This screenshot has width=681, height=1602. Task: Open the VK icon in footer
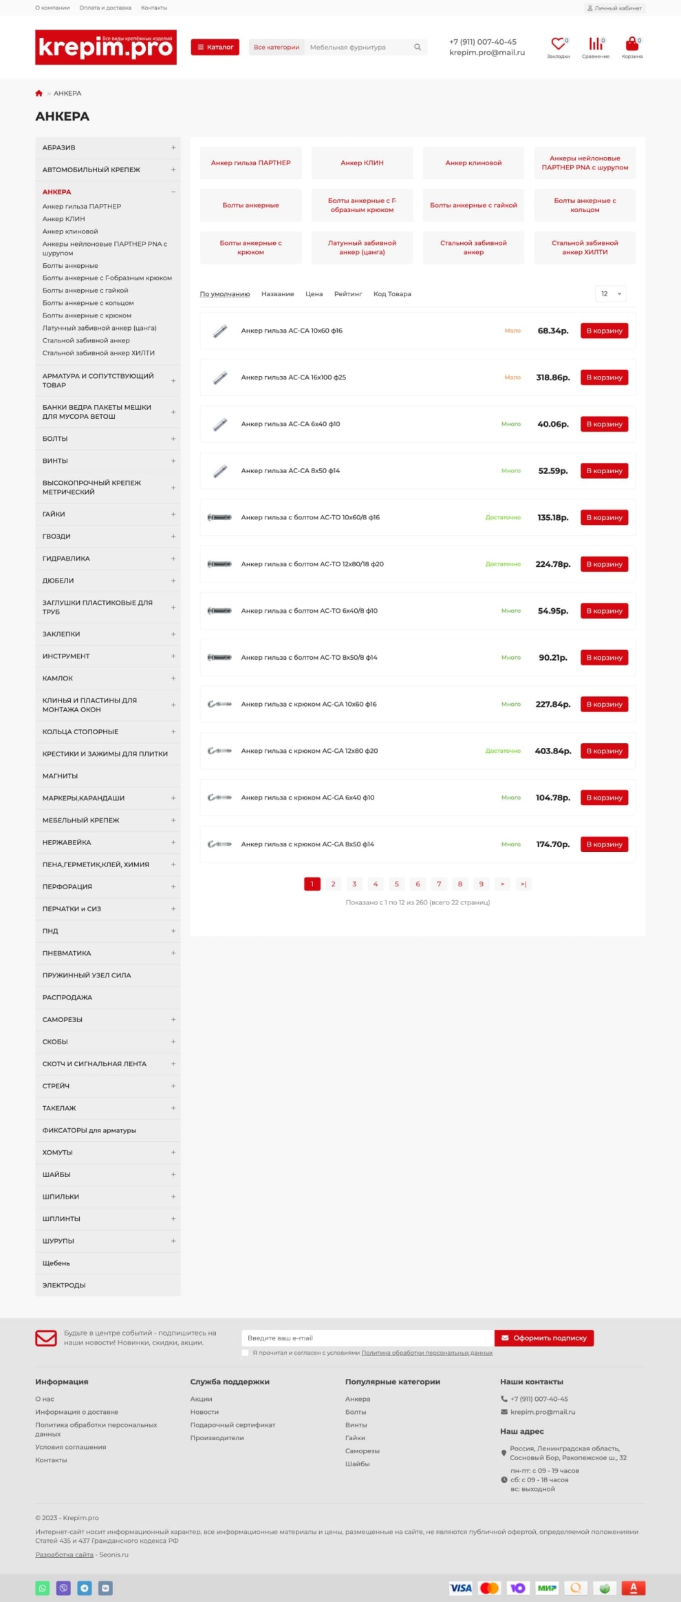click(x=105, y=1588)
